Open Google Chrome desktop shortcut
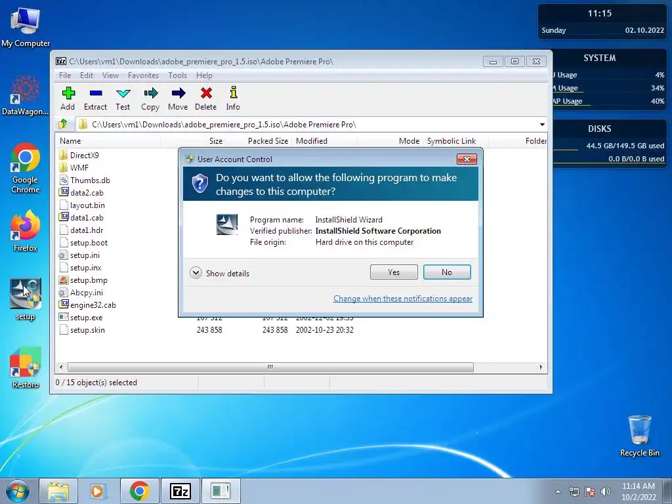 pyautogui.click(x=26, y=168)
